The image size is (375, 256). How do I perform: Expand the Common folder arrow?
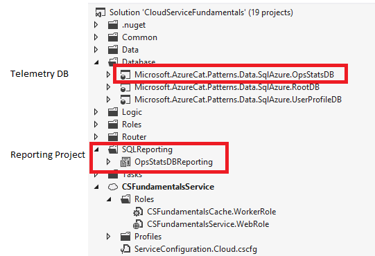point(96,37)
